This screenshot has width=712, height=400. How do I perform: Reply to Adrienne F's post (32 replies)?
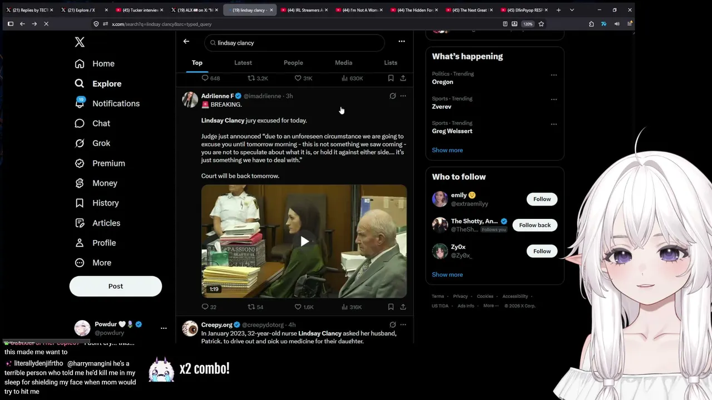click(209, 307)
